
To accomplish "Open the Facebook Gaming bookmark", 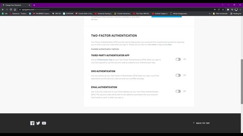I will [x=104, y=14].
